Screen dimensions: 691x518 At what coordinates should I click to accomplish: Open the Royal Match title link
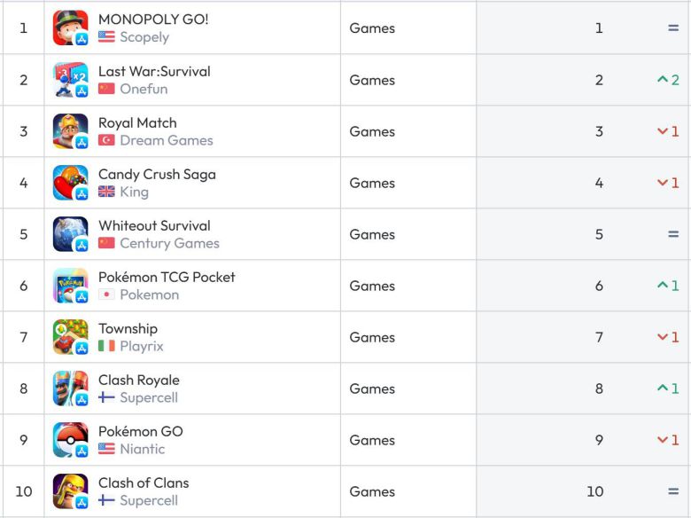point(137,122)
